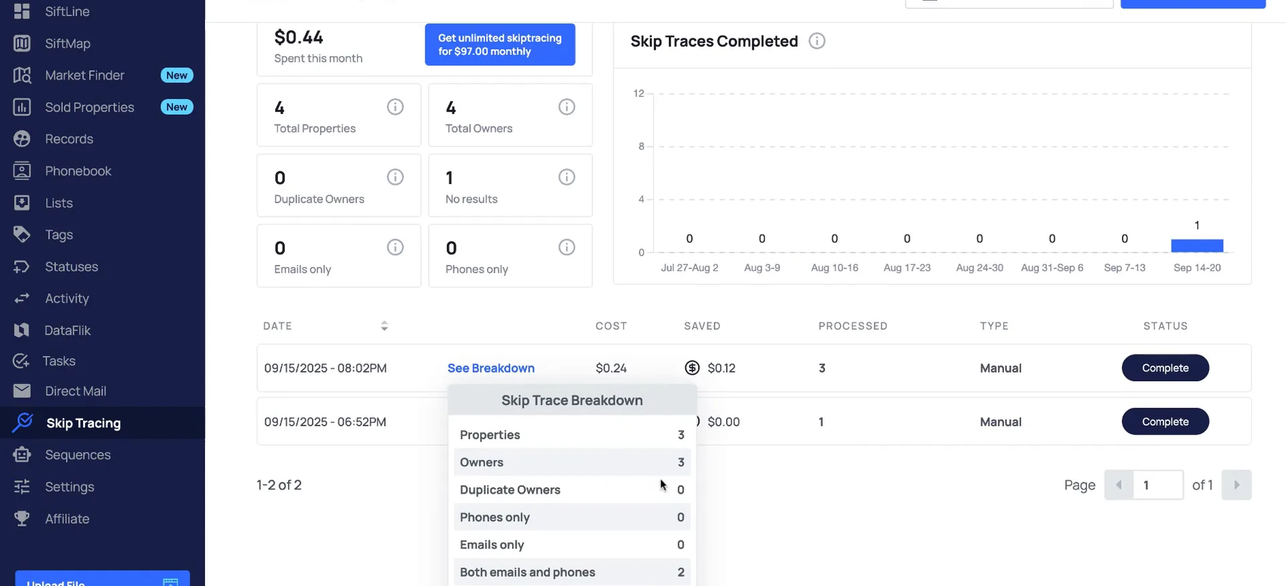Click info icon on No results card
Screen dimensions: 1286x586
pyautogui.click(x=567, y=177)
